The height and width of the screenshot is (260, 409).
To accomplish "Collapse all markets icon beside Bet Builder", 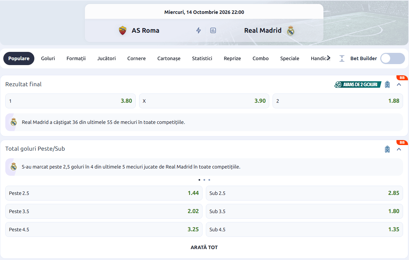I will pyautogui.click(x=342, y=58).
